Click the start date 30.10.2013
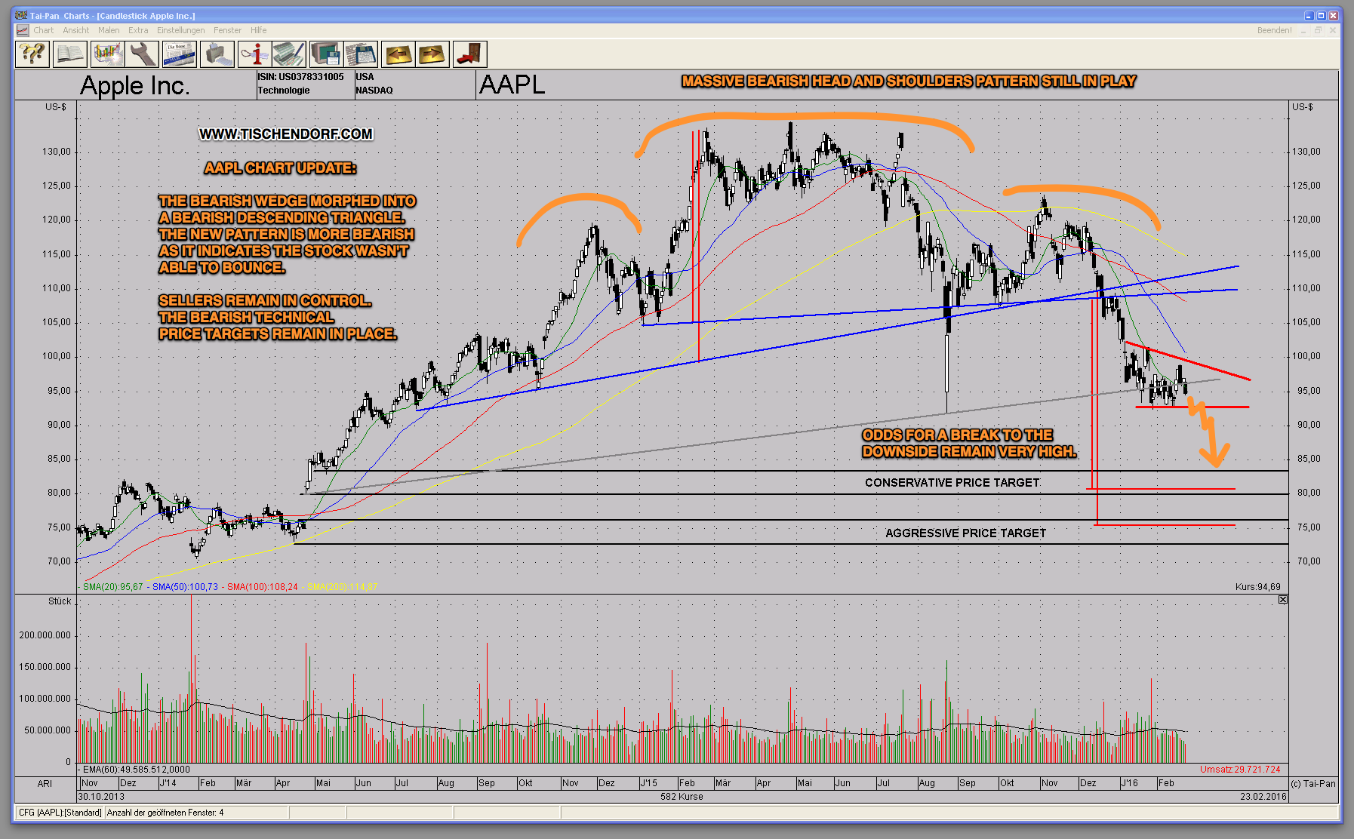The image size is (1354, 839). tap(101, 797)
